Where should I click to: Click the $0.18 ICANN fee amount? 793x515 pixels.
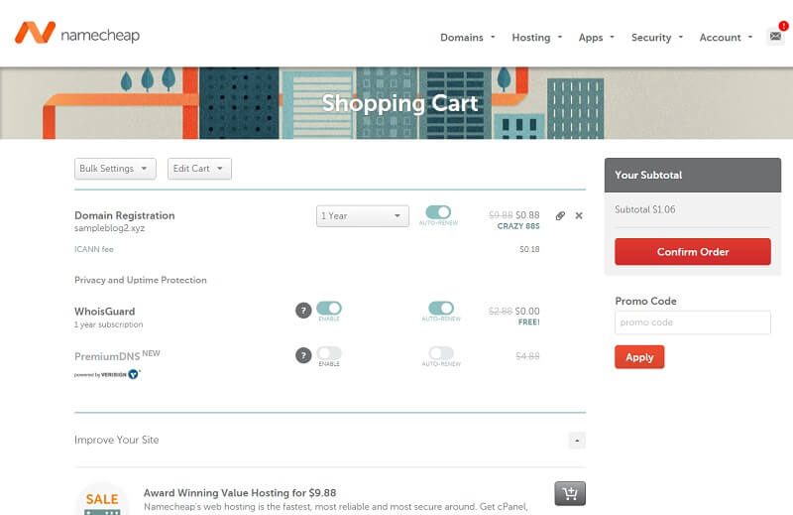click(529, 249)
